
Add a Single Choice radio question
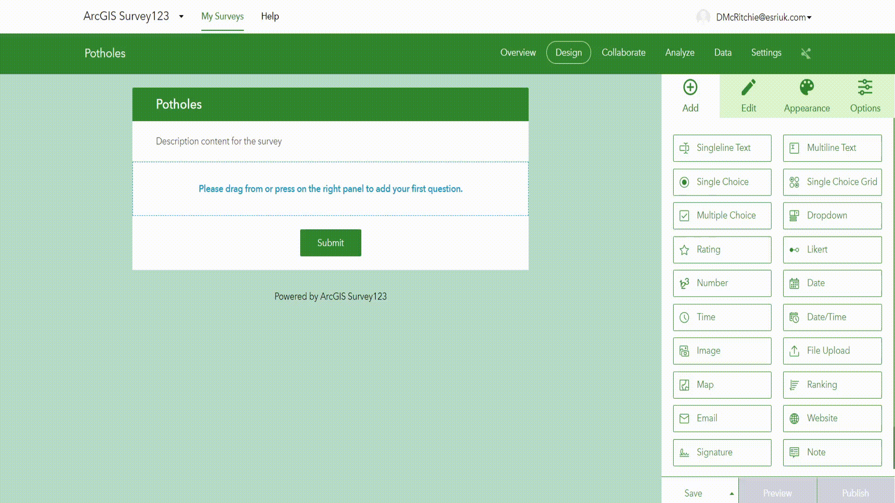point(722,182)
